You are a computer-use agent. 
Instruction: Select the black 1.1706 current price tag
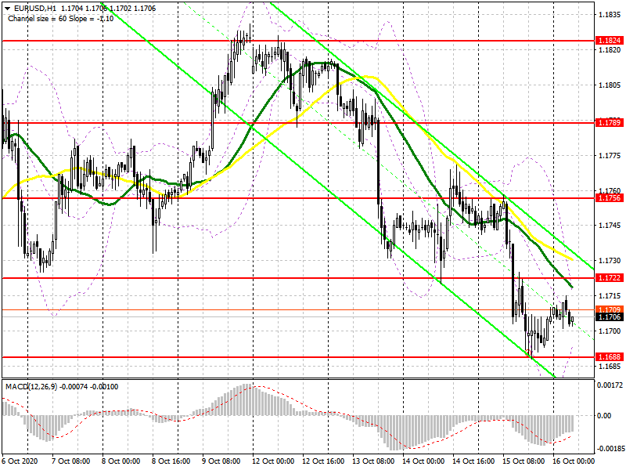tap(609, 317)
